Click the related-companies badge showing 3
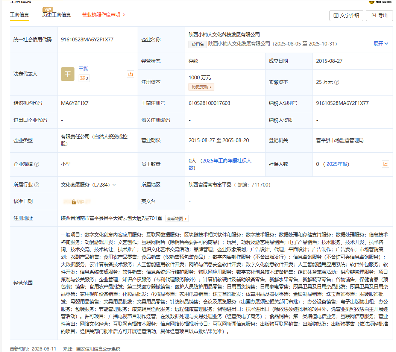Viewport: 396px width, 352px height. (x=84, y=78)
